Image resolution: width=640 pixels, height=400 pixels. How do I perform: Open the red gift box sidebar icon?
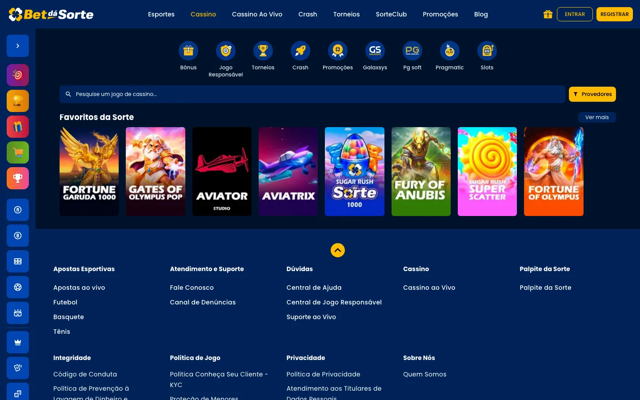pos(18,127)
